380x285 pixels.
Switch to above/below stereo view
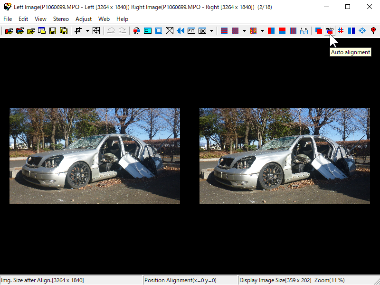(282, 31)
